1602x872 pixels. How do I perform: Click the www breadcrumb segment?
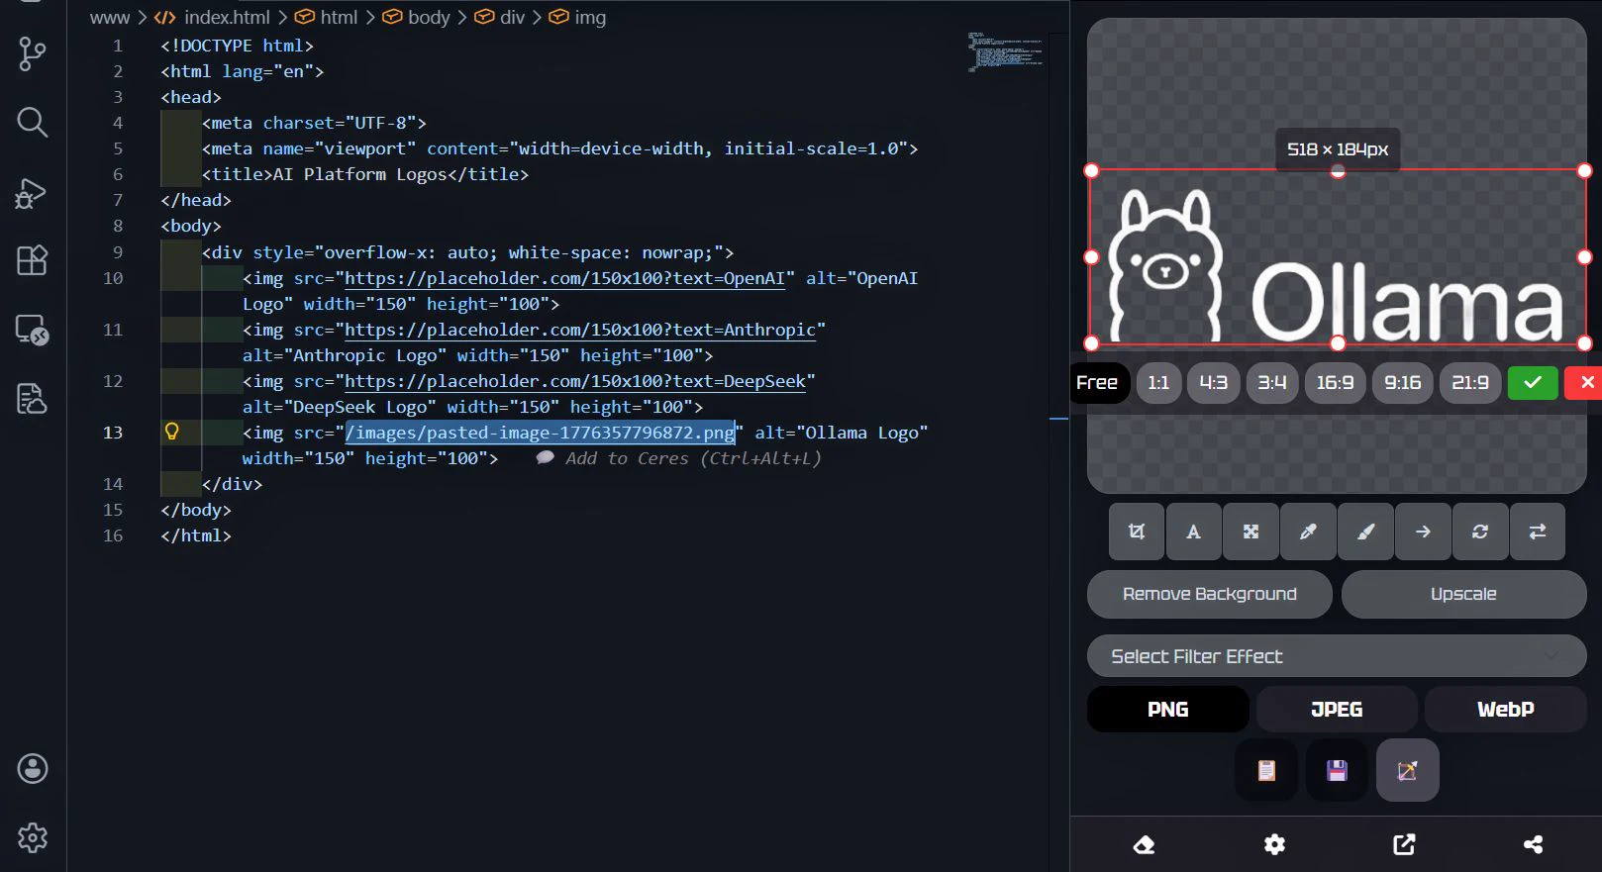point(110,17)
